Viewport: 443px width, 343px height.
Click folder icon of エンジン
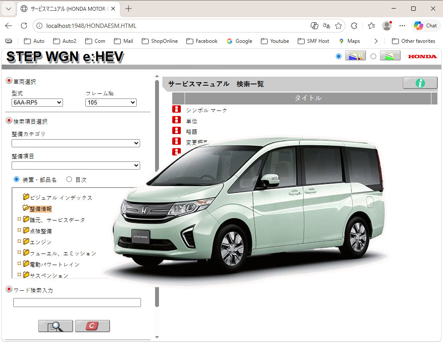point(26,241)
